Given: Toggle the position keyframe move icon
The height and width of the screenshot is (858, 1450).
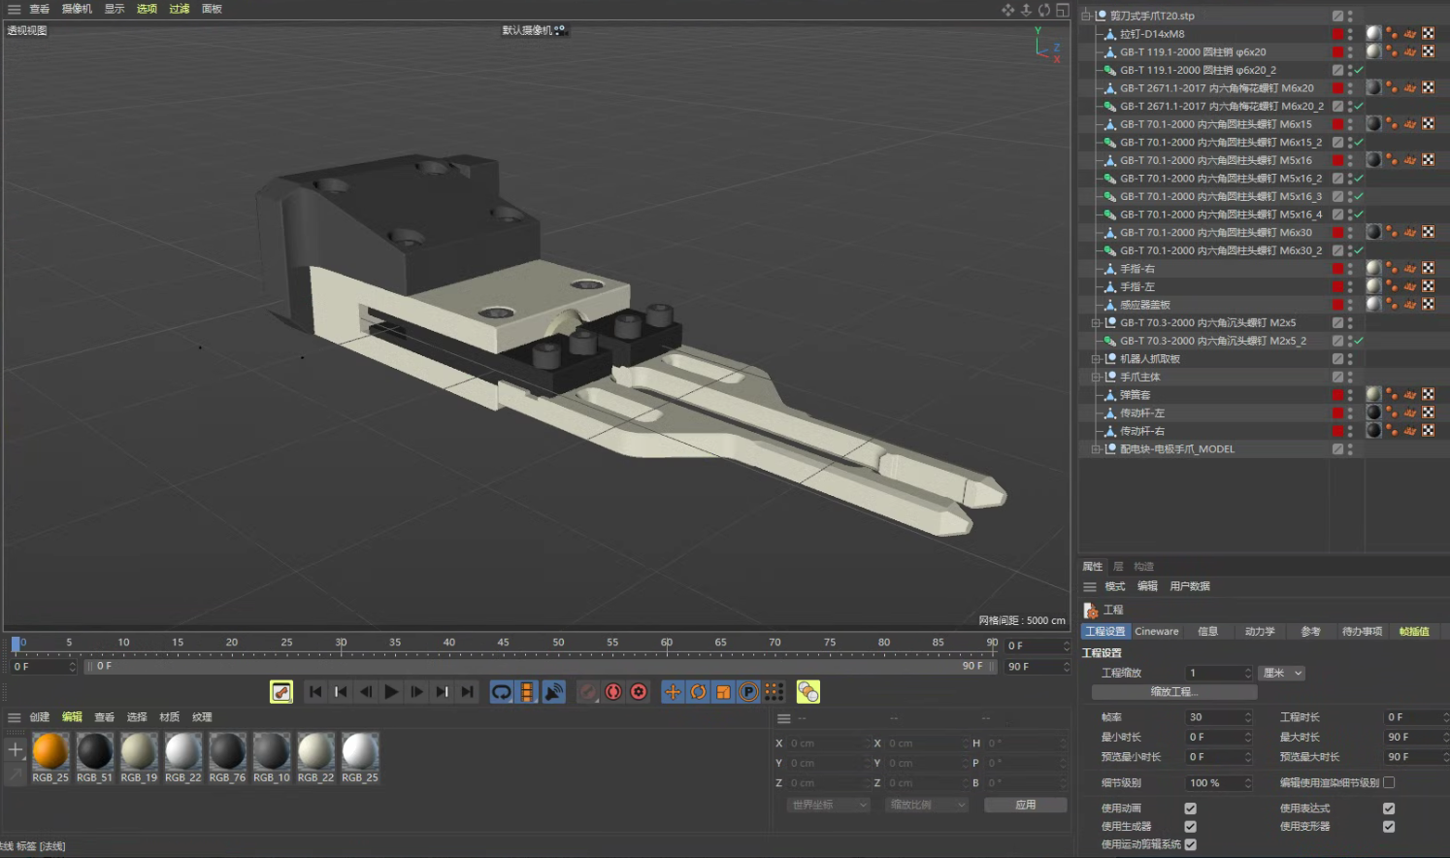Looking at the screenshot, I should tap(673, 692).
